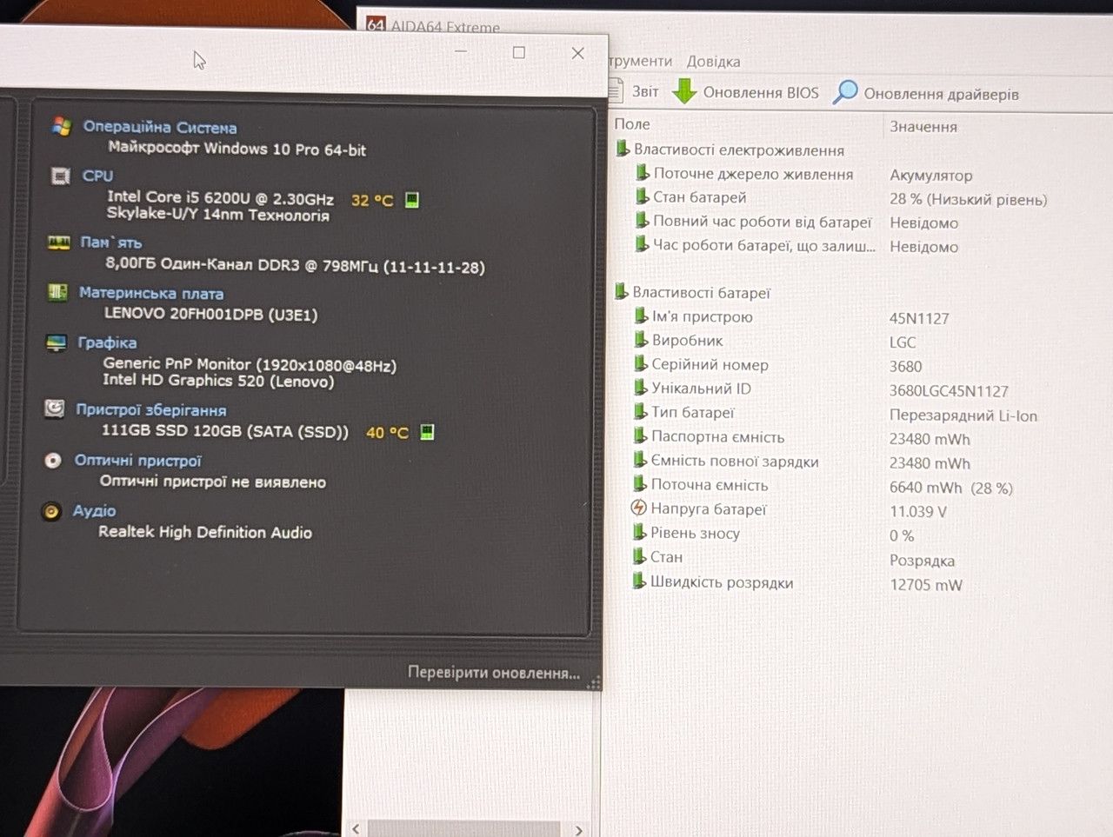Open the Аудіо section link

pos(94,511)
